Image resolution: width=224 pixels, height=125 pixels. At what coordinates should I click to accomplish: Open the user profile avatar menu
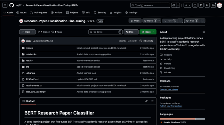click(x=220, y=5)
